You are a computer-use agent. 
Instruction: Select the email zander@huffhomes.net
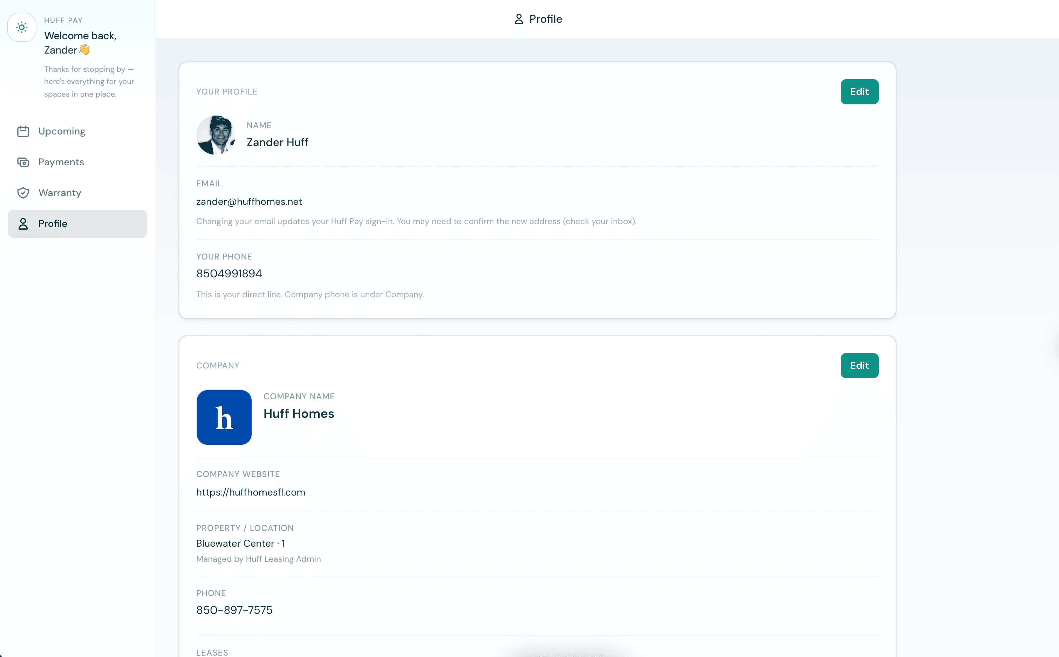click(x=249, y=201)
